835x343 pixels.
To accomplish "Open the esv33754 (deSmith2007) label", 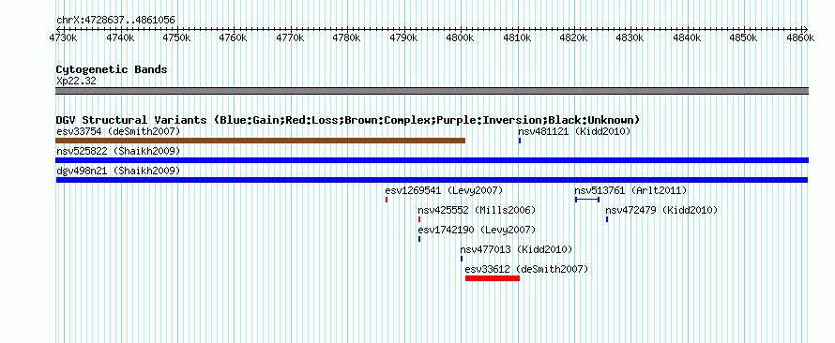I will click(118, 131).
